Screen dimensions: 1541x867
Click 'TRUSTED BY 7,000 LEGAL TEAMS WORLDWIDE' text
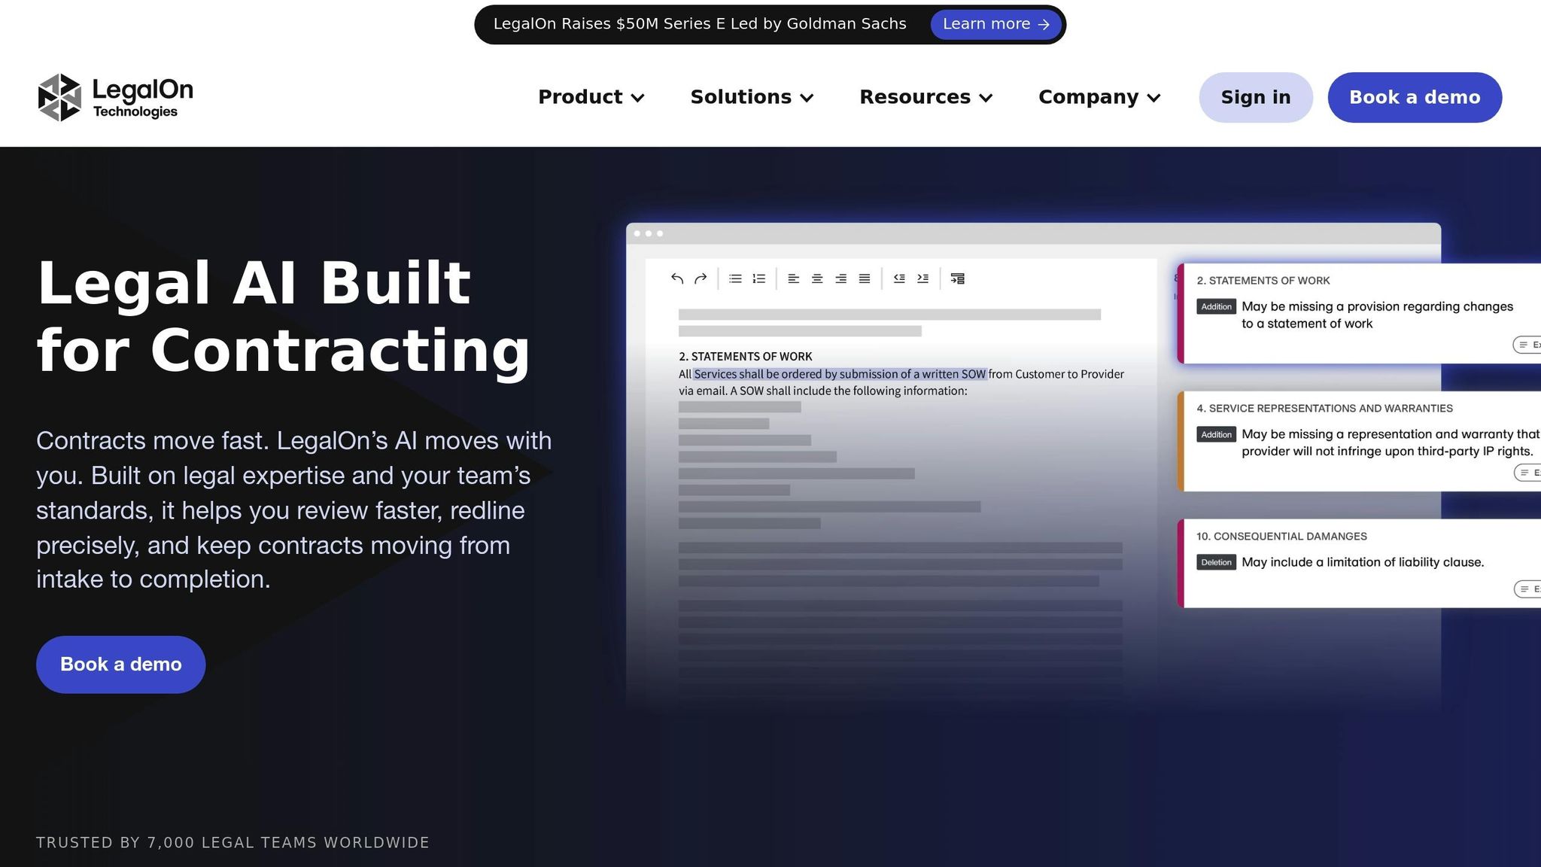click(233, 843)
